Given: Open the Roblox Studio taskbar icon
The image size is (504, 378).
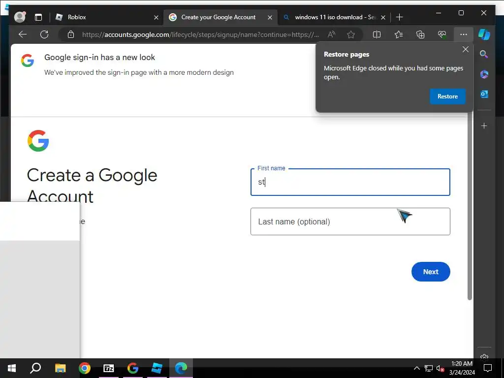Looking at the screenshot, I should point(157,368).
